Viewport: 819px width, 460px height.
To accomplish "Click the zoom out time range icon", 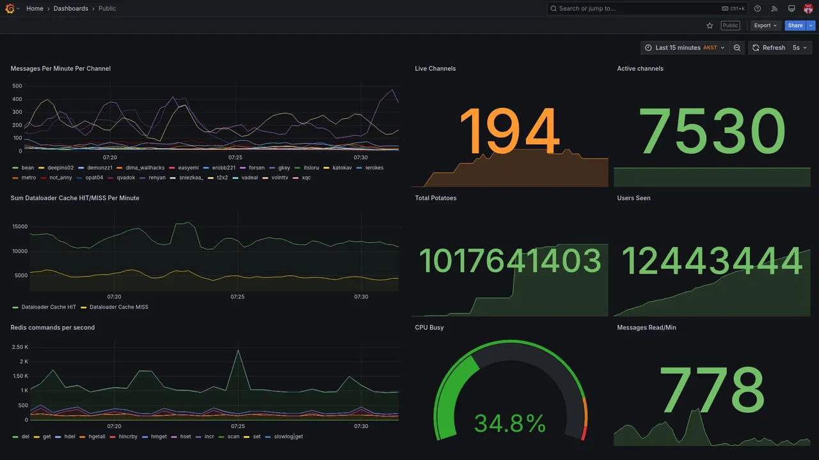I will [x=737, y=48].
